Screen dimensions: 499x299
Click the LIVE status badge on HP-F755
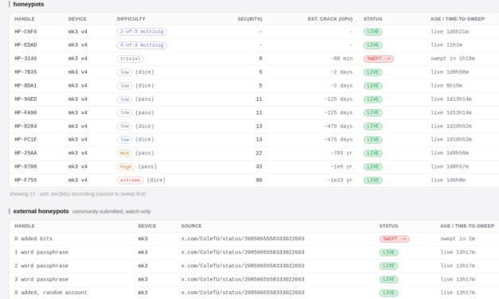pos(373,181)
